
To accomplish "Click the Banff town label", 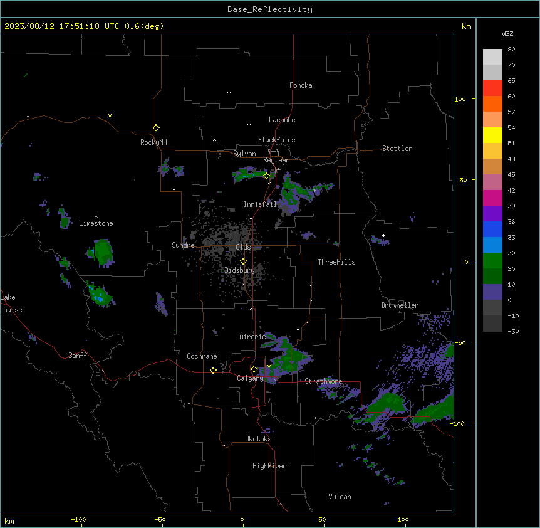I will click(78, 356).
